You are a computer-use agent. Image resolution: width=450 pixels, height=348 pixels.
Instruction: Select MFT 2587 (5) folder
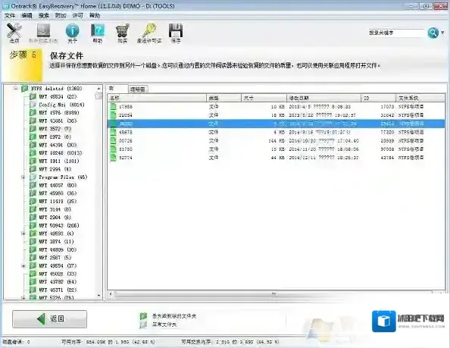[x=55, y=258]
